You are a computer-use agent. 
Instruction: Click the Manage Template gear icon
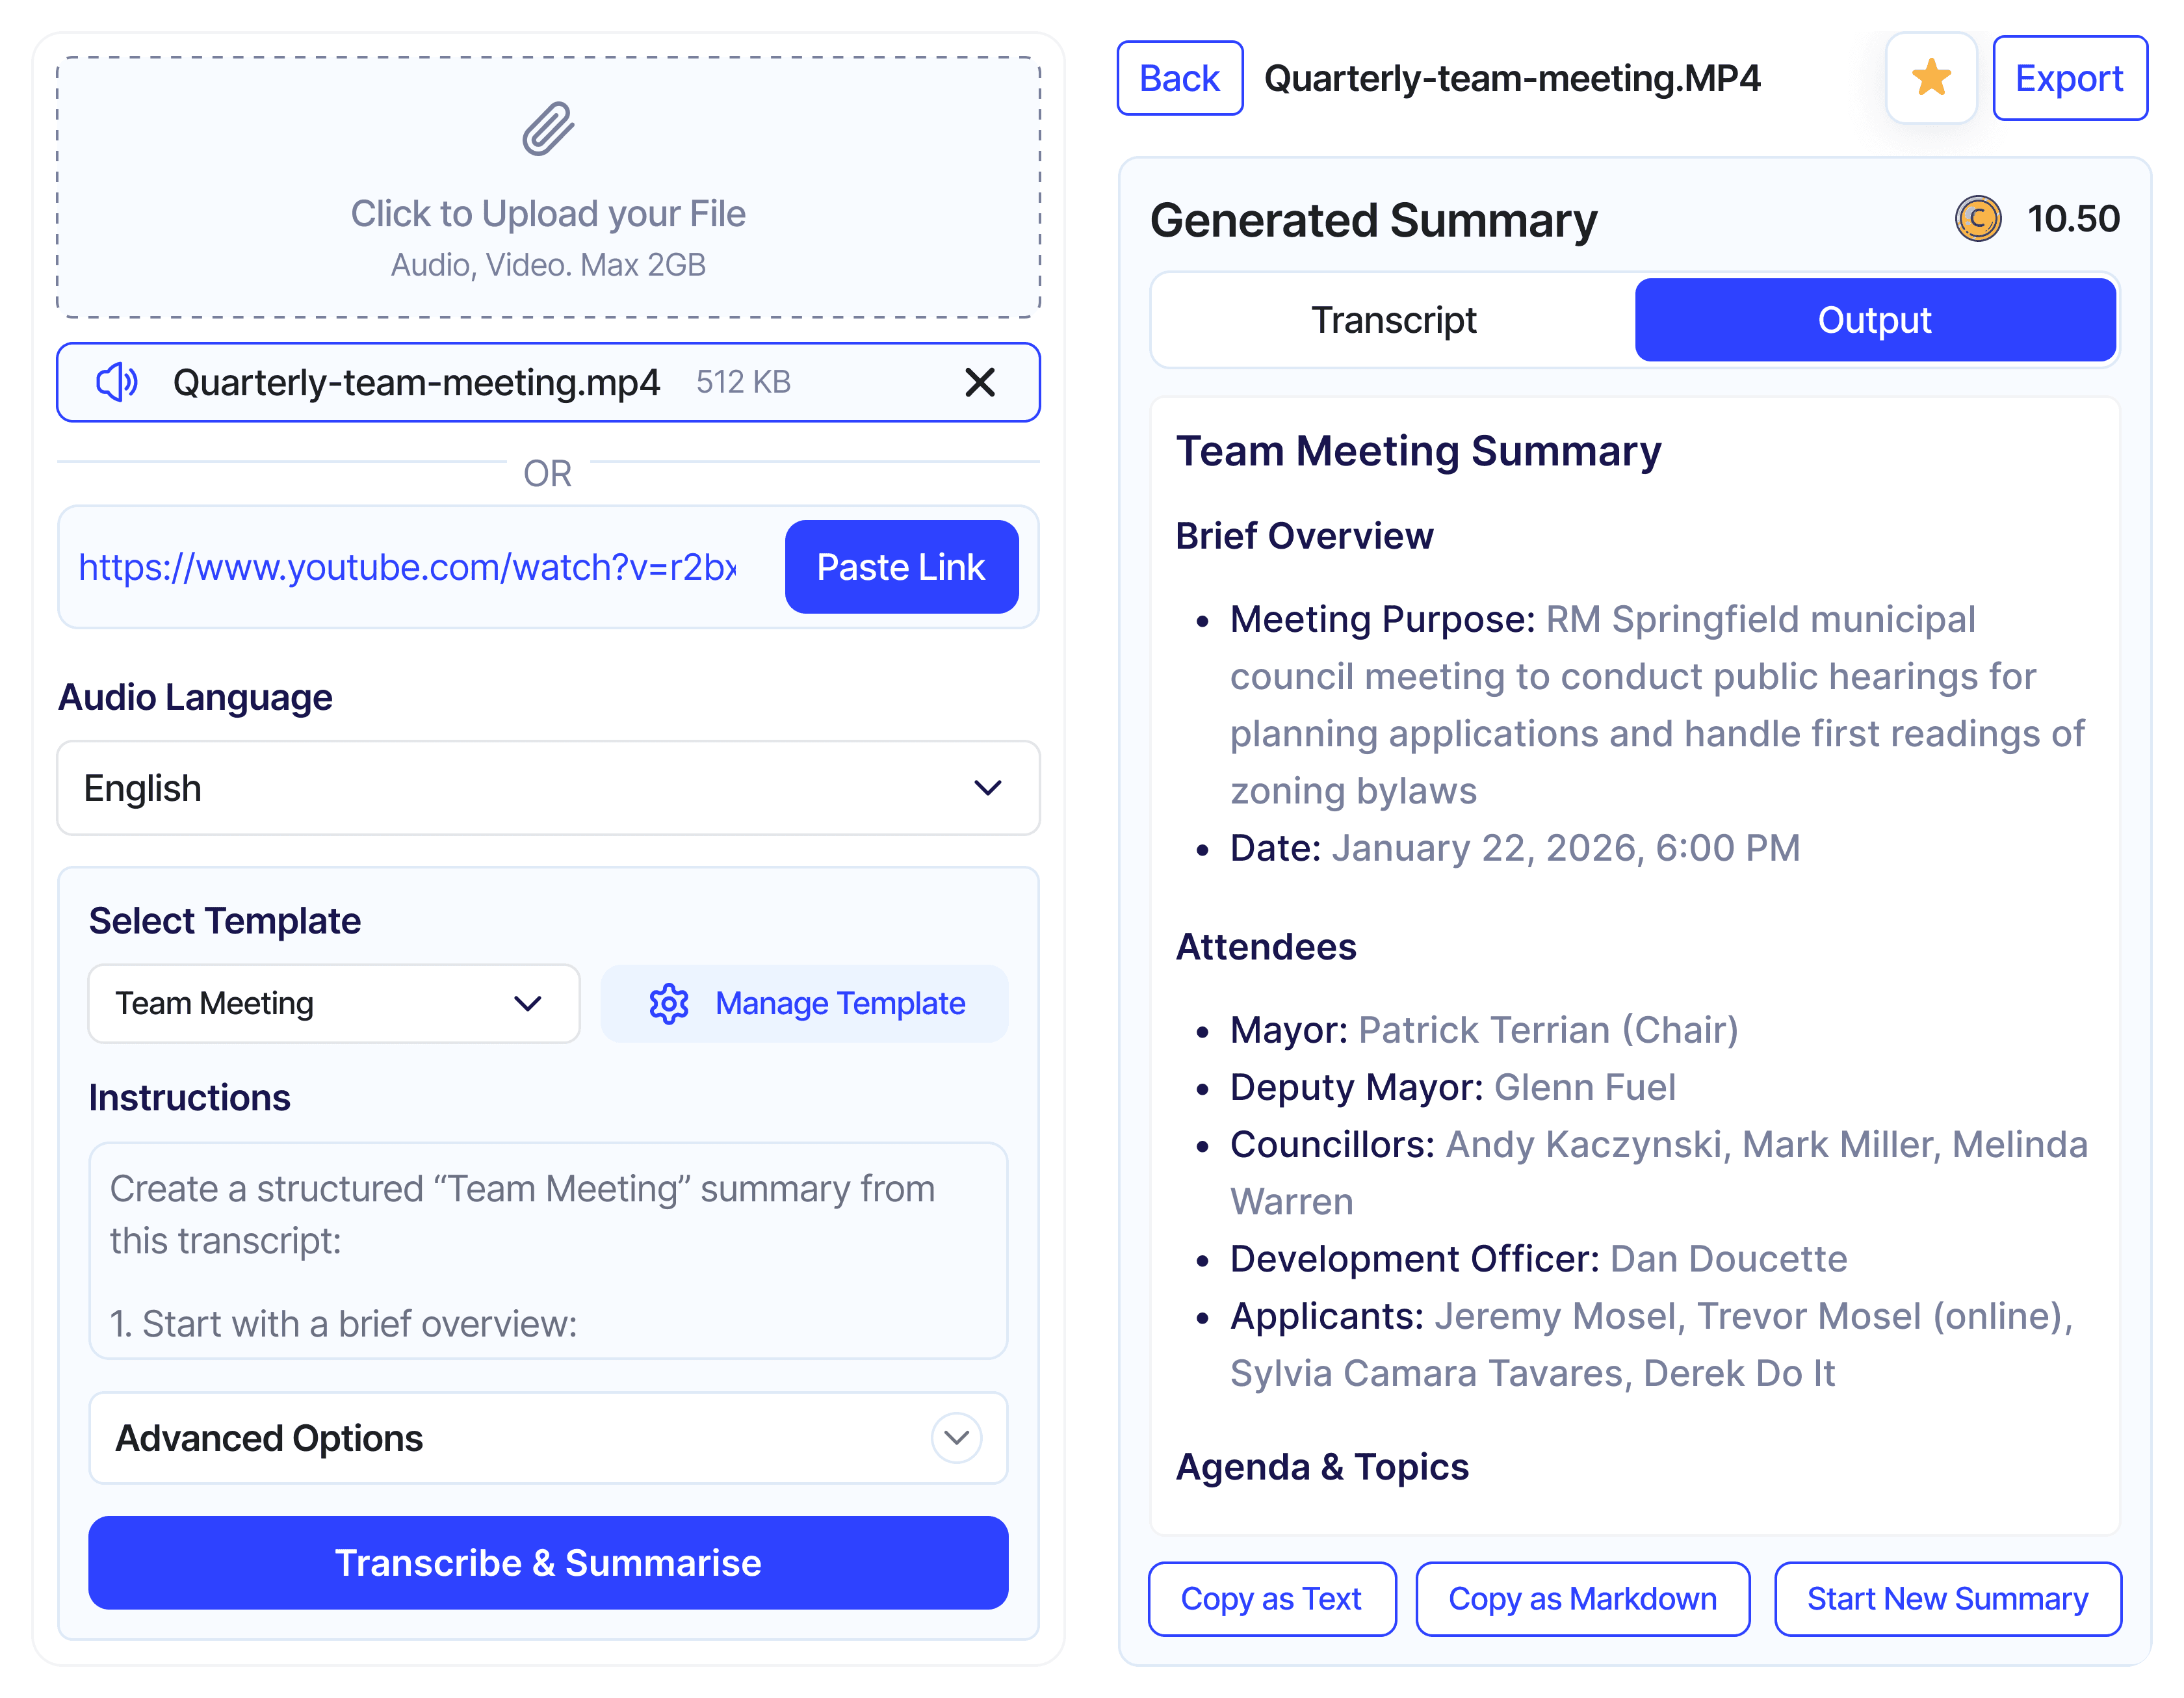pyautogui.click(x=669, y=1003)
